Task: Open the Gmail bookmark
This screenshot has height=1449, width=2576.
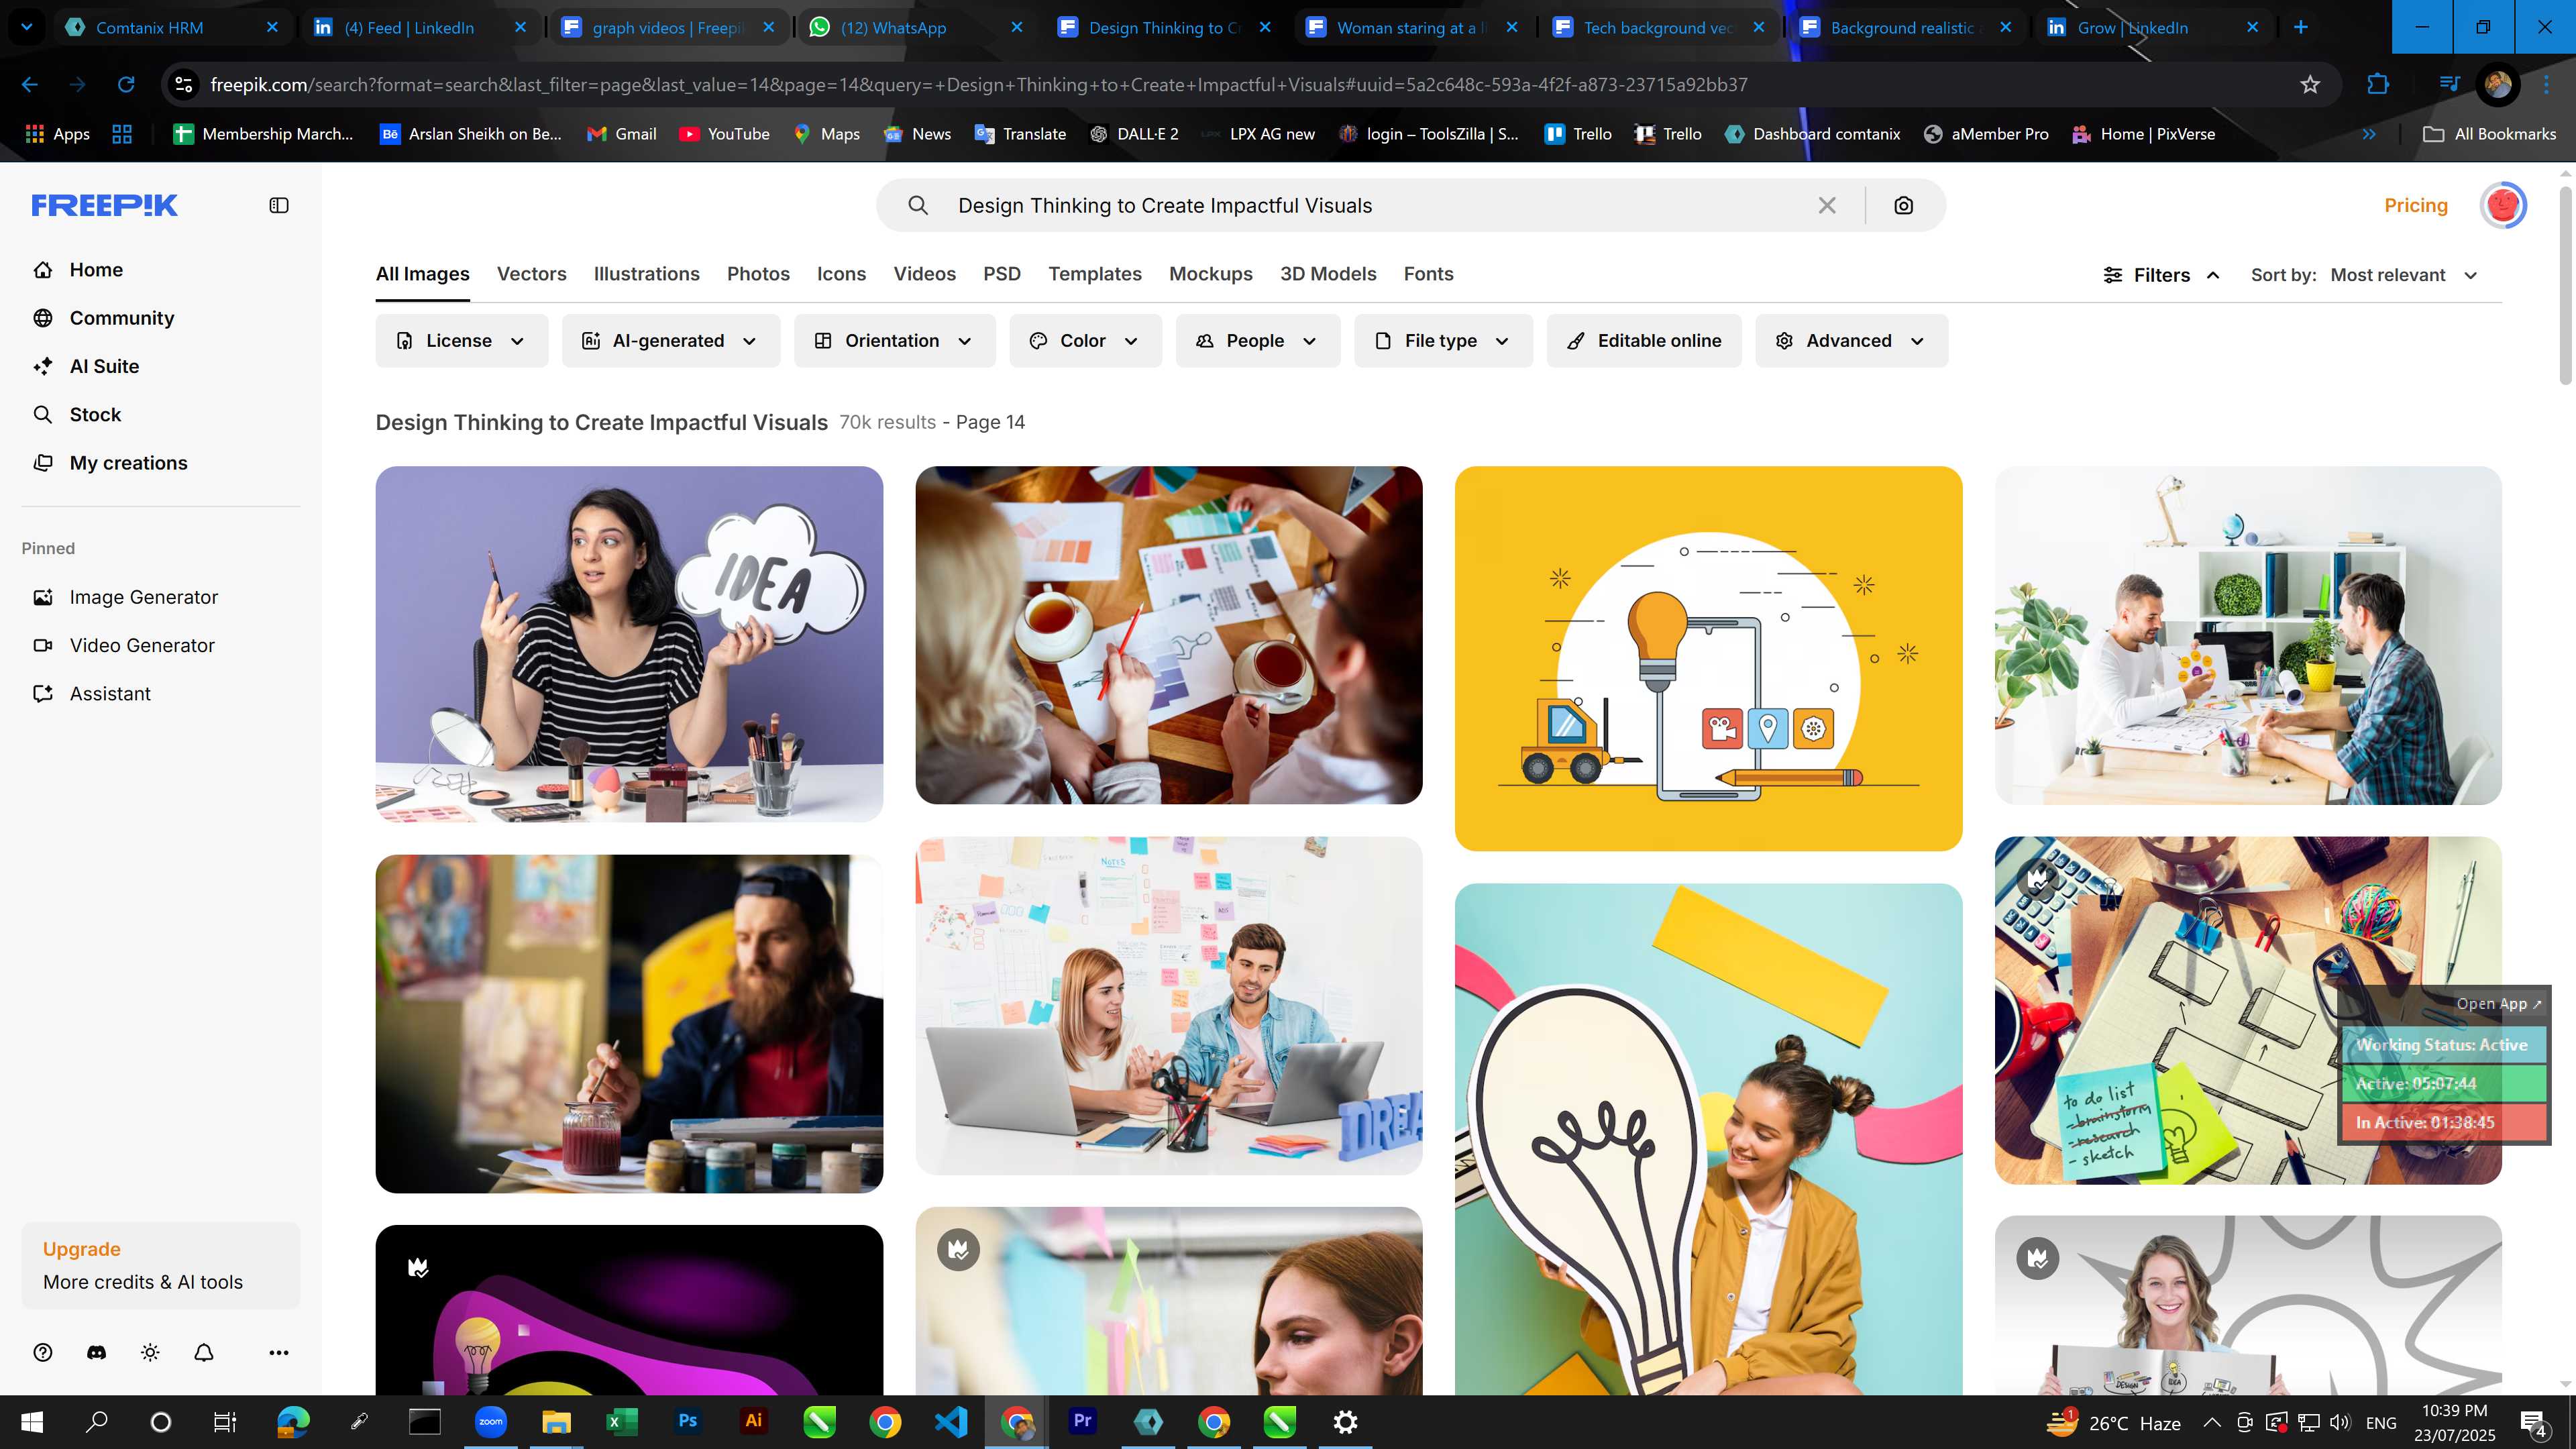Action: 621,134
